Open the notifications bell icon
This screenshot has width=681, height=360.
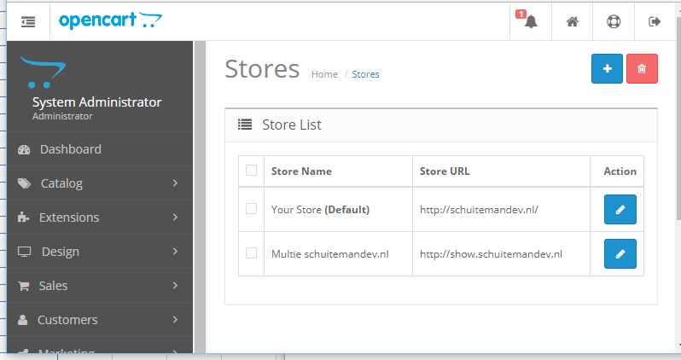click(531, 21)
